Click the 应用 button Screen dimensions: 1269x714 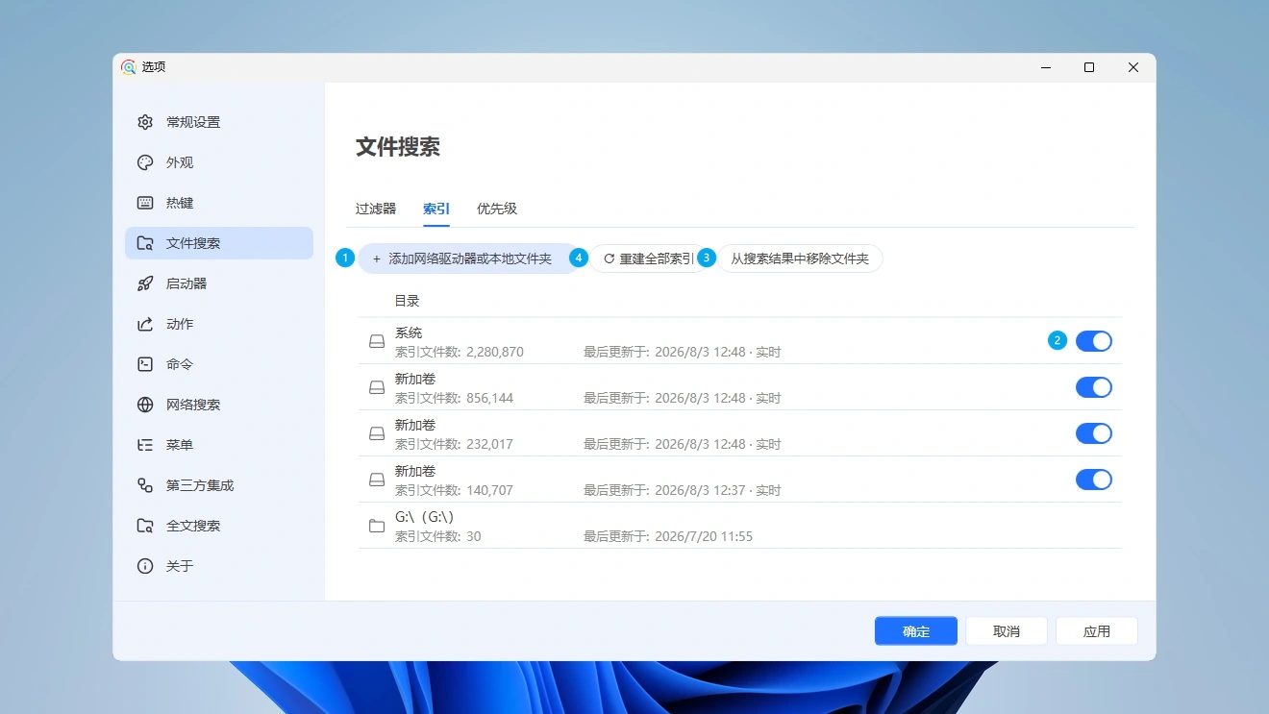click(x=1097, y=631)
